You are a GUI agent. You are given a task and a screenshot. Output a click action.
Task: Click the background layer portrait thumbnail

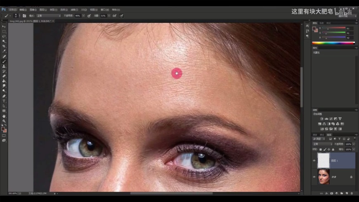pos(324,176)
